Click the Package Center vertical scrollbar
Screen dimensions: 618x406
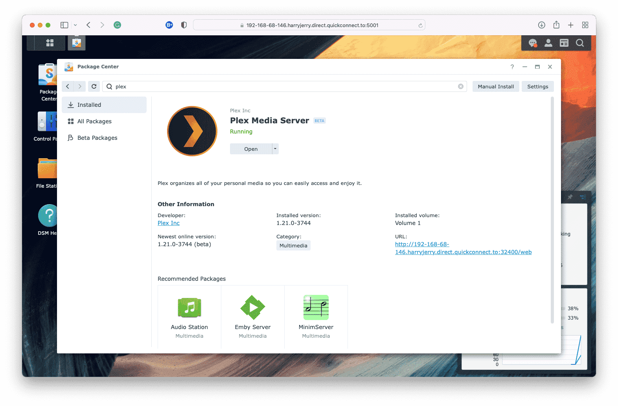(x=552, y=210)
